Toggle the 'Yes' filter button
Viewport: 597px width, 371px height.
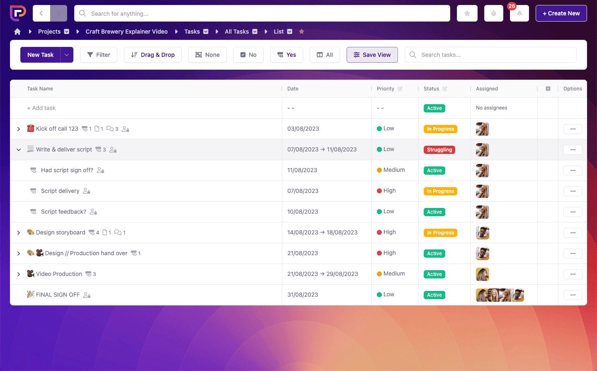pyautogui.click(x=286, y=54)
